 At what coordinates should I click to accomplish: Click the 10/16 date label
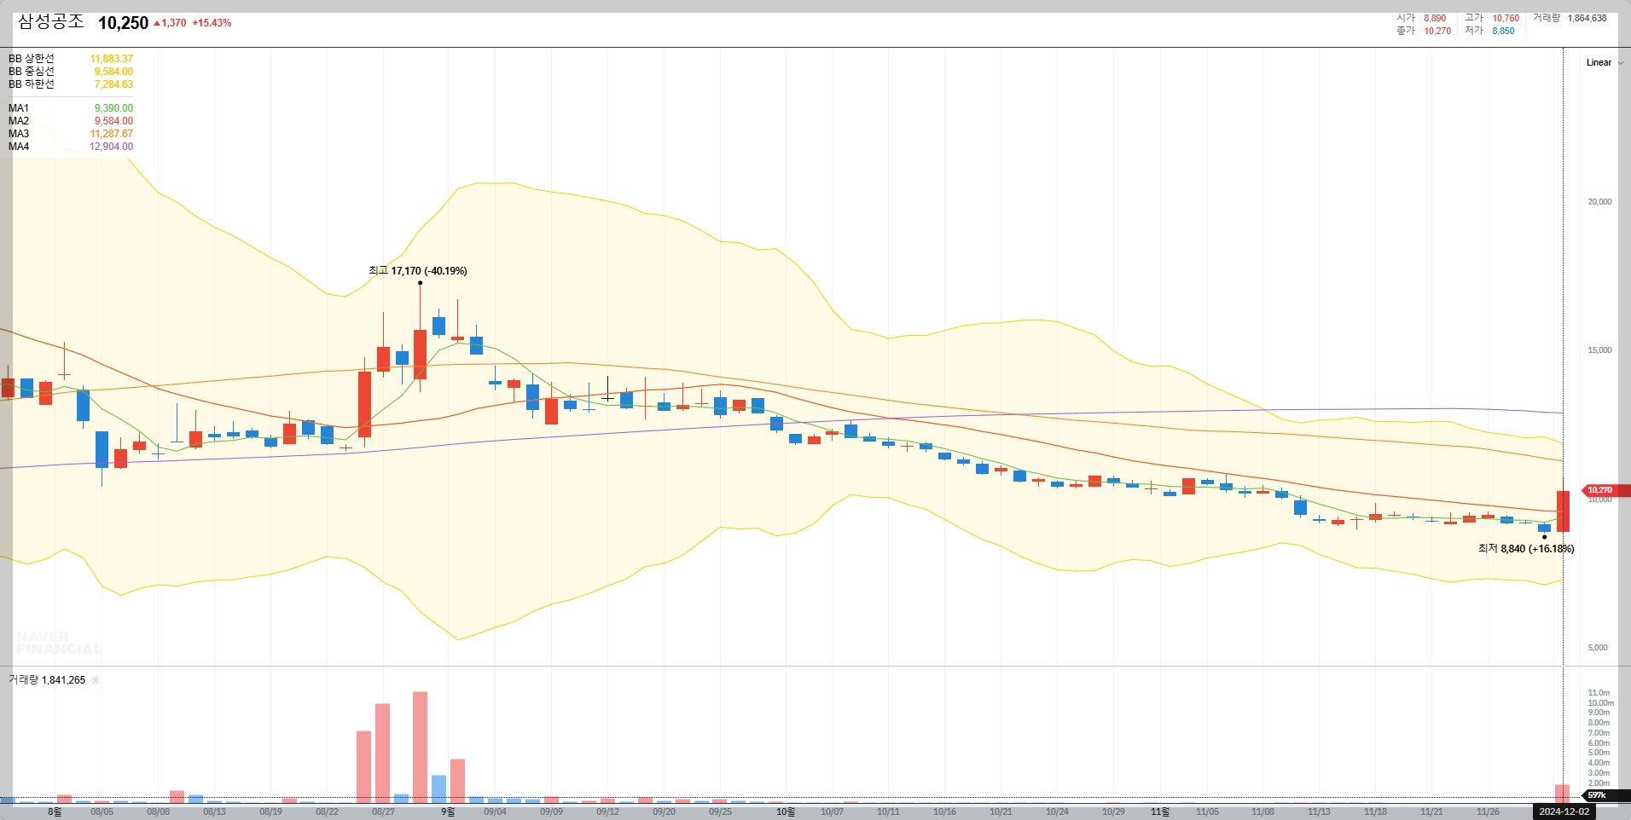944,812
